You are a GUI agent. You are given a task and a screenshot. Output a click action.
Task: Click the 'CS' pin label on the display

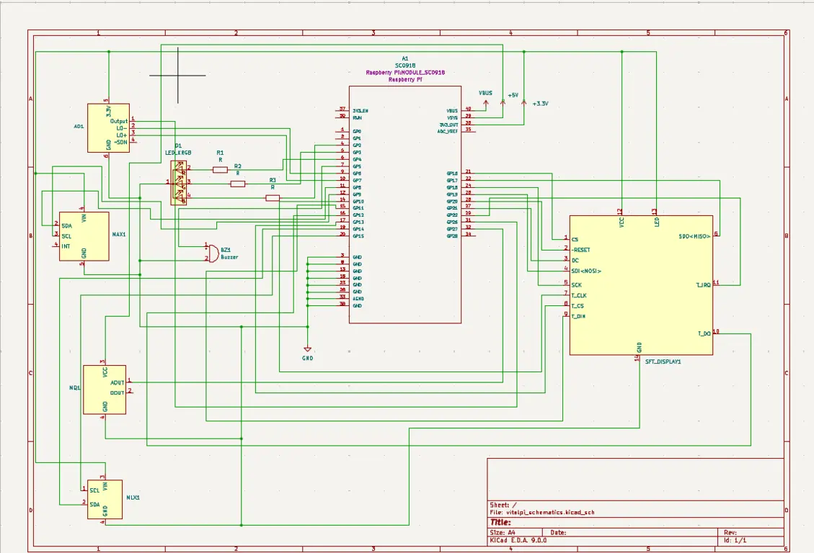575,240
